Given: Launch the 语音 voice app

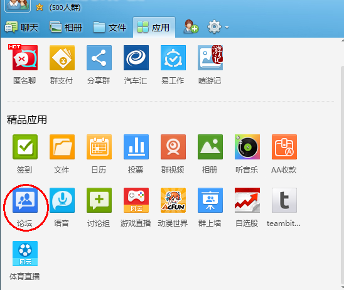Looking at the screenshot, I should pyautogui.click(x=62, y=200).
